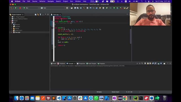Open the Navigate menu

(51, 1)
